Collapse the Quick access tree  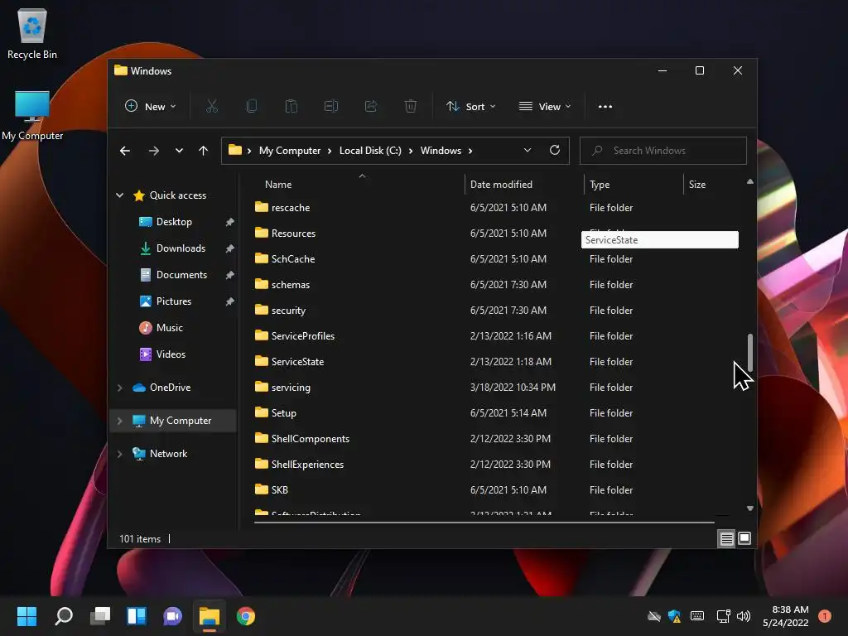click(x=120, y=195)
